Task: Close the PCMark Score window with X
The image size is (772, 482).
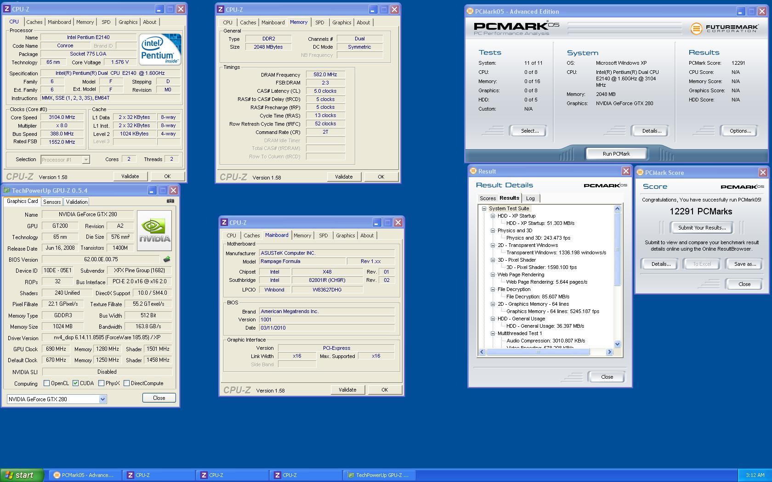Action: pyautogui.click(x=763, y=173)
